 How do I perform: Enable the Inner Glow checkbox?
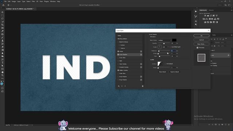(x=118, y=58)
